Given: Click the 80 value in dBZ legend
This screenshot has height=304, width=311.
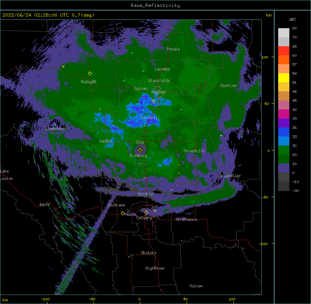Looking at the screenshot, I should (294, 29).
